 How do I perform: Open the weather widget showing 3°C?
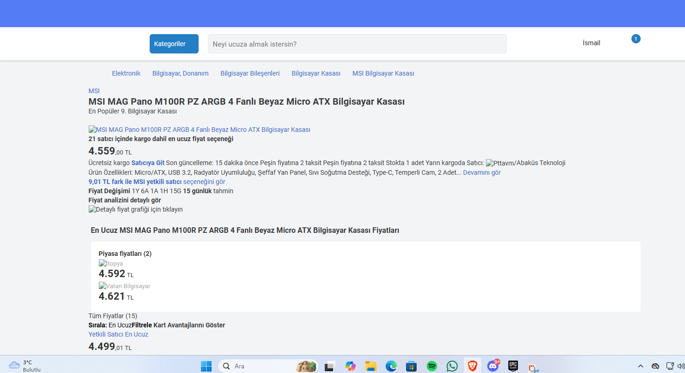25,366
